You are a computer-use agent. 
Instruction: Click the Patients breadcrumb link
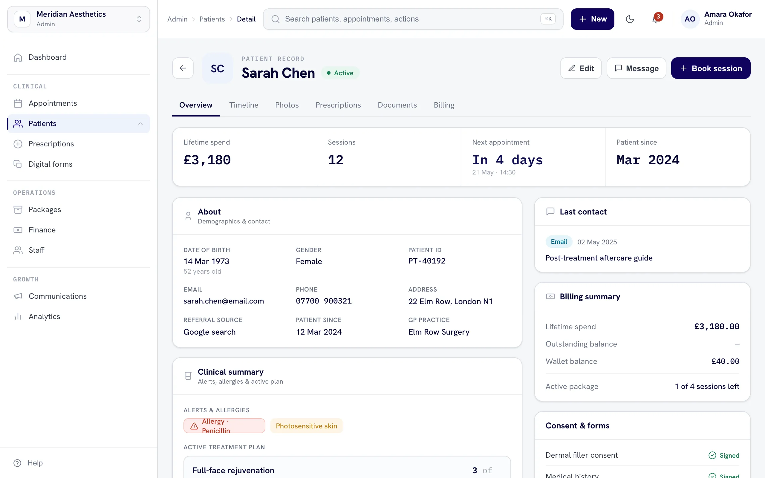pos(212,19)
